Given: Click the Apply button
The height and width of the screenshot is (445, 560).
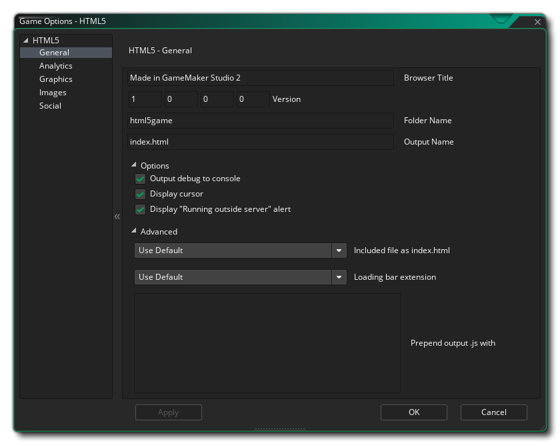Looking at the screenshot, I should (x=168, y=412).
